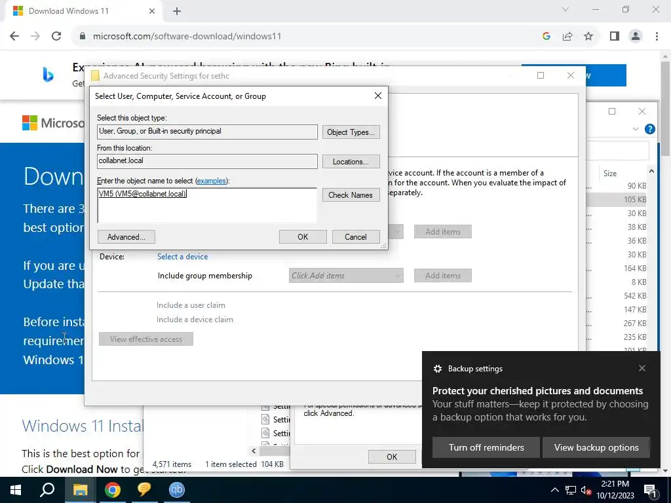Open File Explorer help icon
Image resolution: width=671 pixels, height=503 pixels.
[x=649, y=129]
